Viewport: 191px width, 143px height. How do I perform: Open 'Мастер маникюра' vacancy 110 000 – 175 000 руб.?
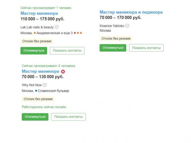(39, 13)
